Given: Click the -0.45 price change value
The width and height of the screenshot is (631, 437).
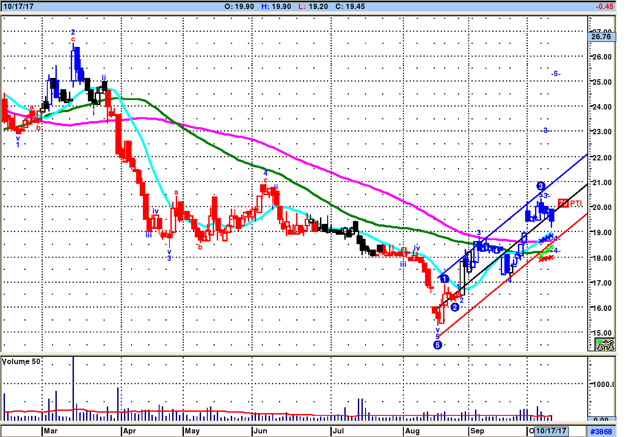Looking at the screenshot, I should pyautogui.click(x=604, y=6).
